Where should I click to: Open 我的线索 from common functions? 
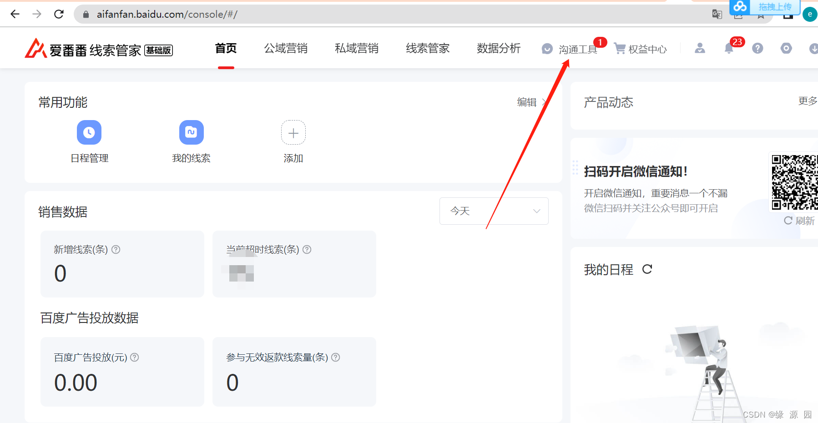191,132
